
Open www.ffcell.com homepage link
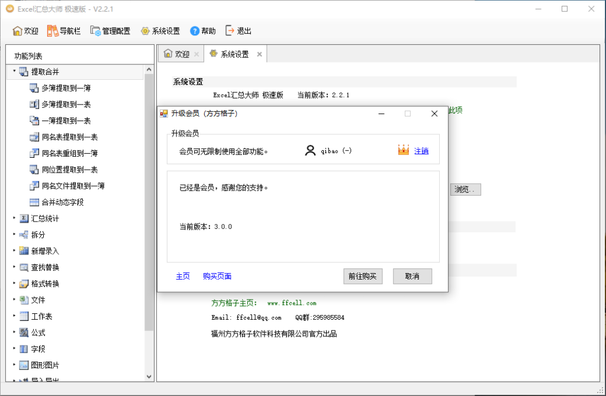click(292, 303)
